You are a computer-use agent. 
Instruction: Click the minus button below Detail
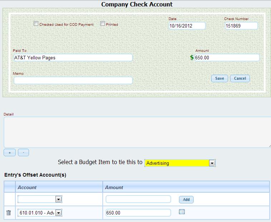click(x=23, y=153)
